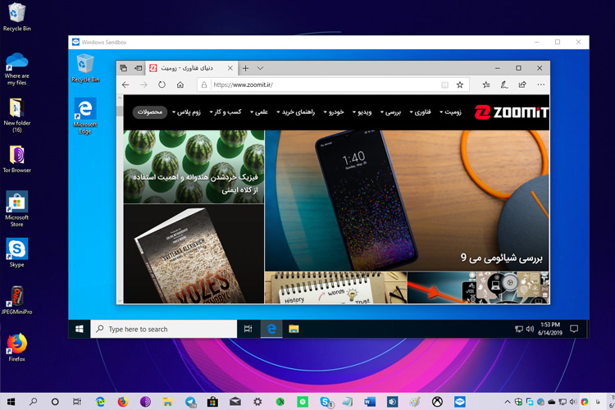Open host Start menu button

coord(11,401)
